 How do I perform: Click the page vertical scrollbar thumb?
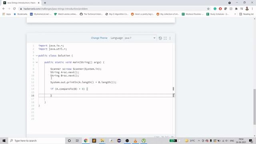click(254, 107)
